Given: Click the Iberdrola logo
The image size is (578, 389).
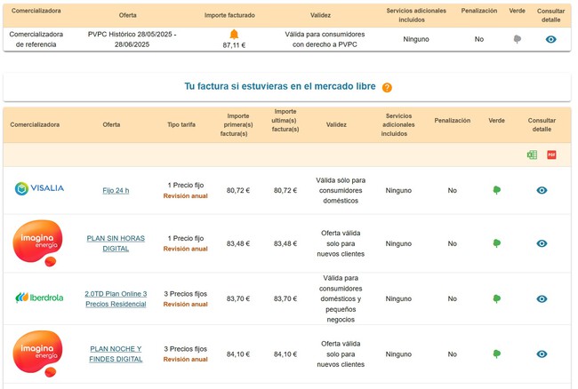Looking at the screenshot, I should click(39, 298).
